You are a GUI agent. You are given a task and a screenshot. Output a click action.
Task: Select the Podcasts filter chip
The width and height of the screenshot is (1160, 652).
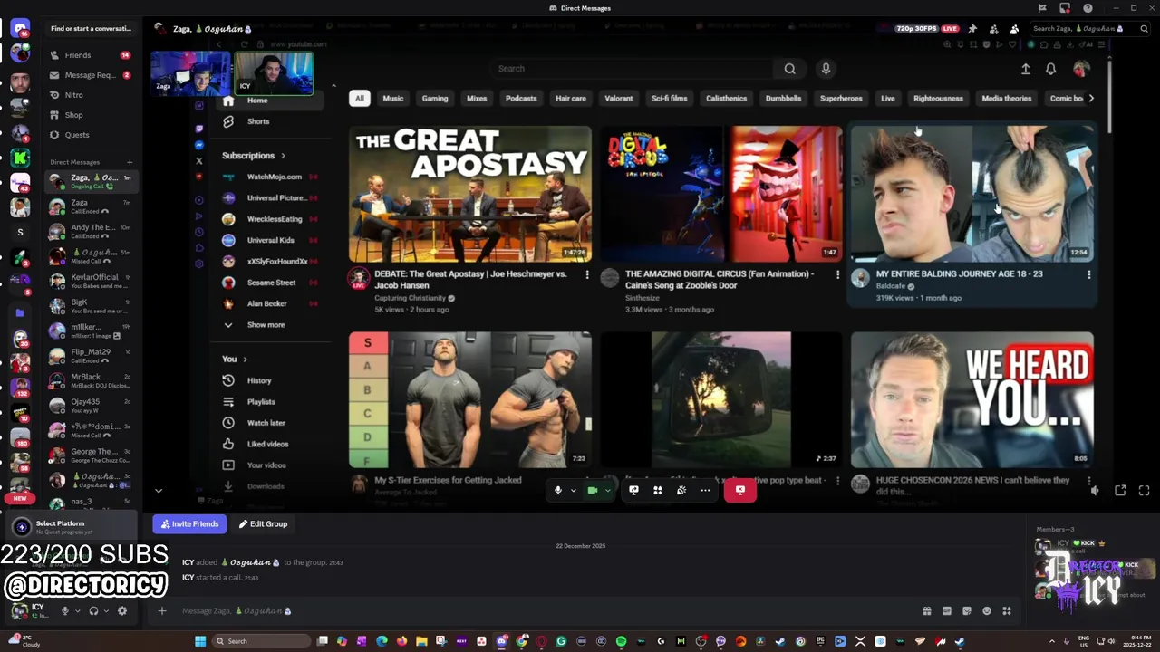(521, 98)
